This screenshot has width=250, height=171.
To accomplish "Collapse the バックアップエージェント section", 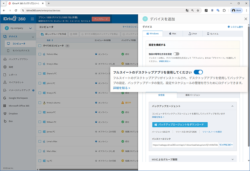I will [x=232, y=106].
